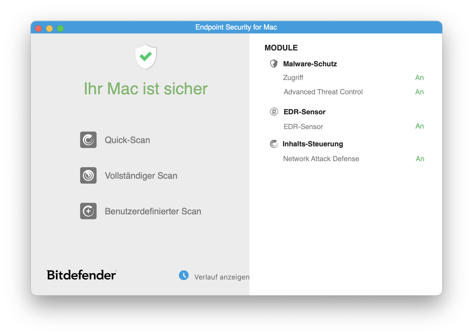Click the Inhalts-Steuerung module icon
The image size is (473, 336).
point(274,144)
